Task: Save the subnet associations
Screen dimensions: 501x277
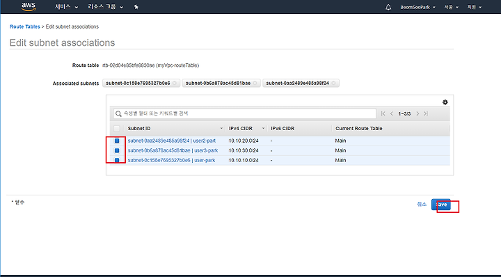Action: pos(441,205)
